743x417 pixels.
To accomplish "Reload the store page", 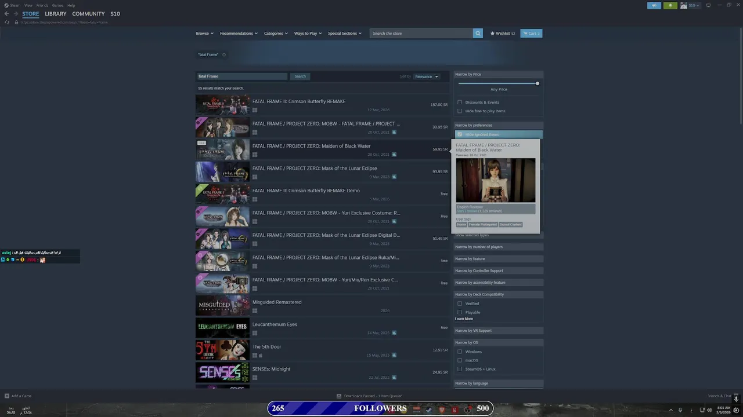I will point(7,22).
